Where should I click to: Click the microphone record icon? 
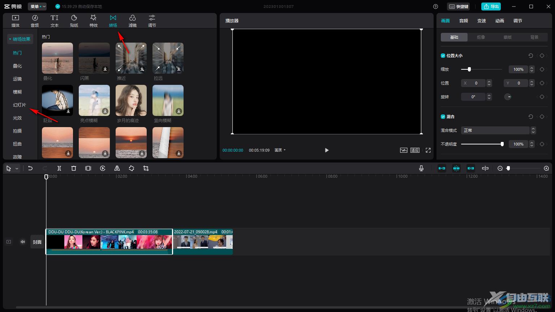421,168
